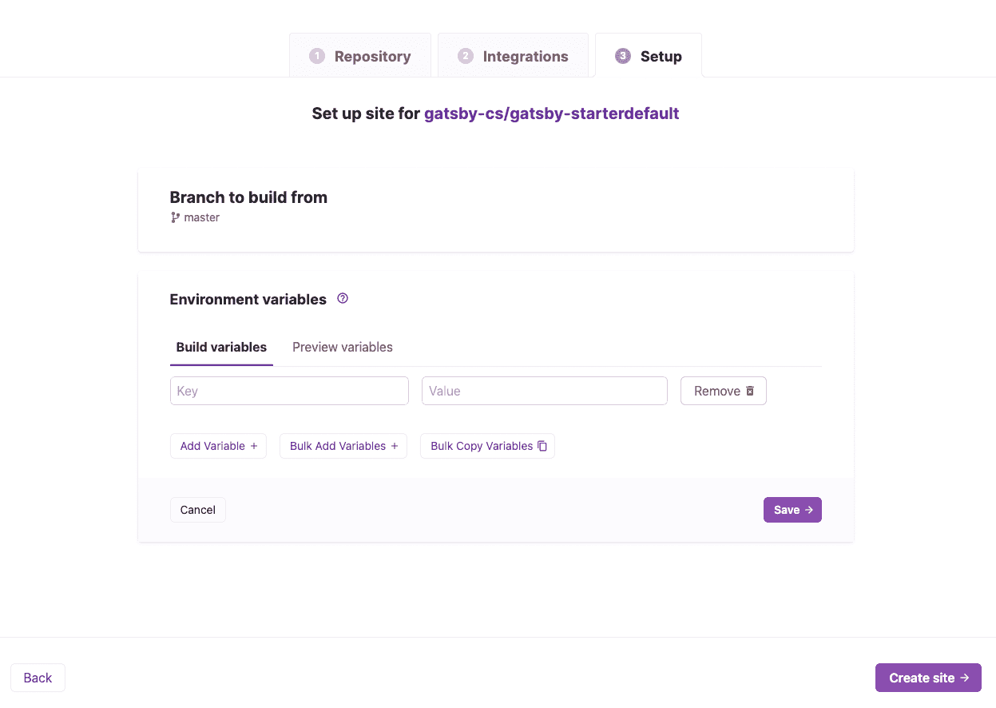Click the copy icon on Bulk Copy Variables
This screenshot has height=708, width=996.
click(x=542, y=446)
